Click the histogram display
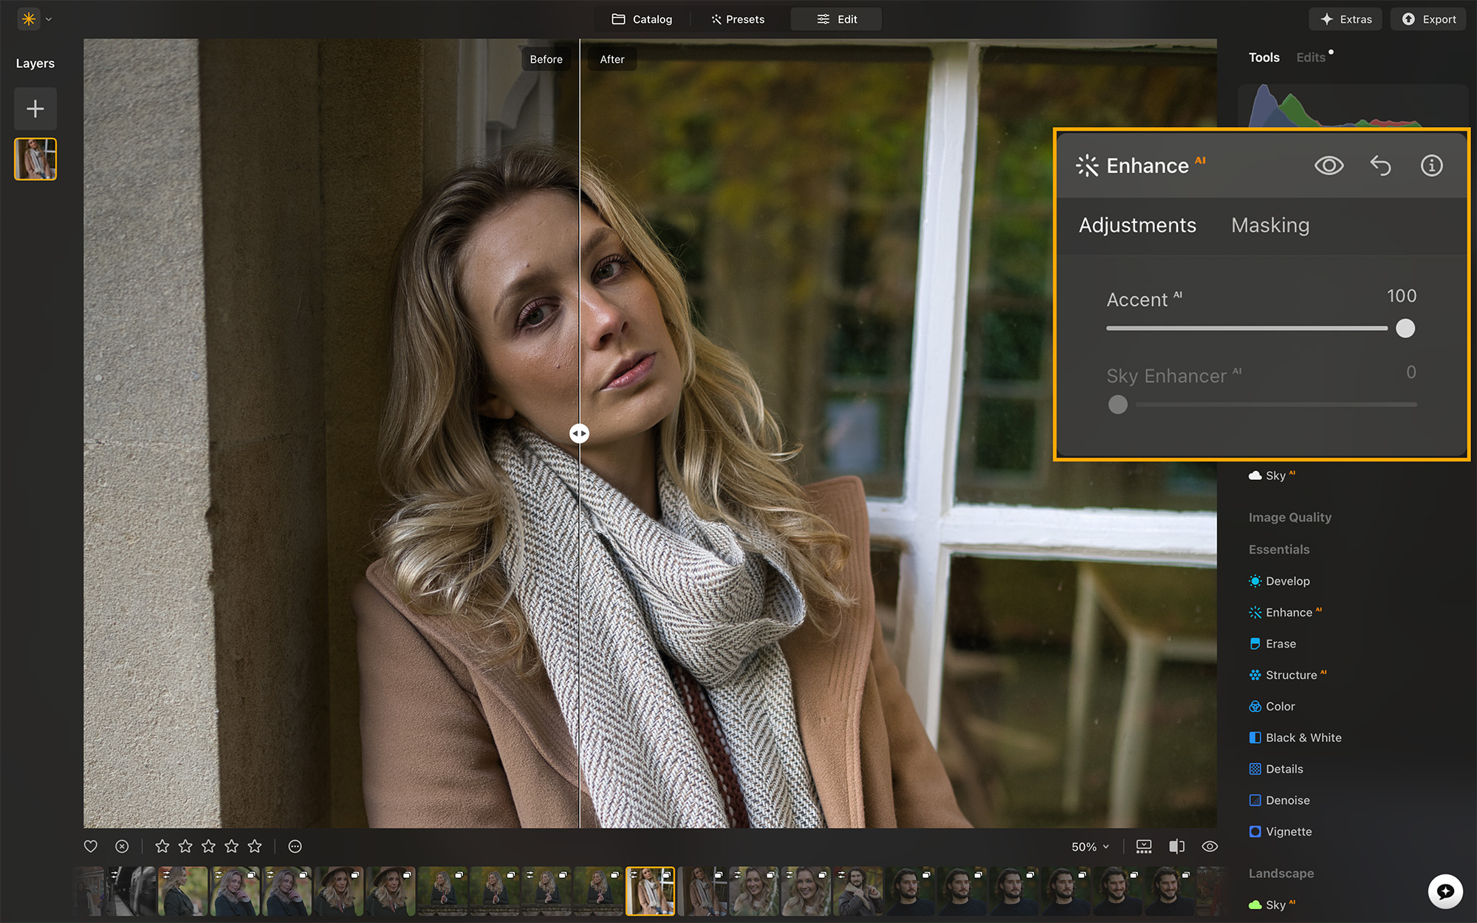1477x923 pixels. [x=1353, y=105]
